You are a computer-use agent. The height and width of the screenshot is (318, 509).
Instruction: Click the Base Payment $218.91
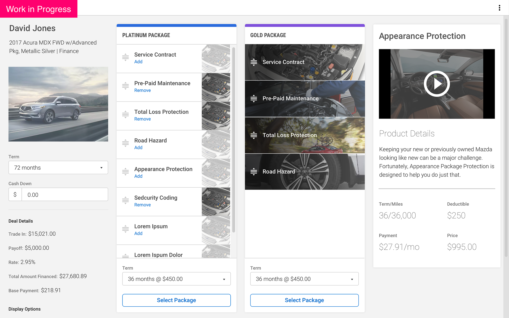click(51, 290)
